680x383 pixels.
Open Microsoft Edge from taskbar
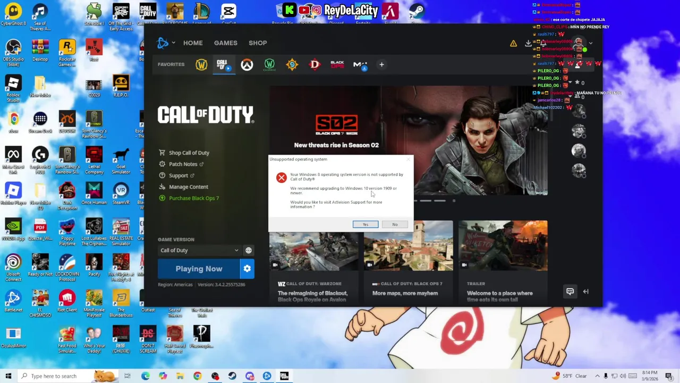click(145, 376)
